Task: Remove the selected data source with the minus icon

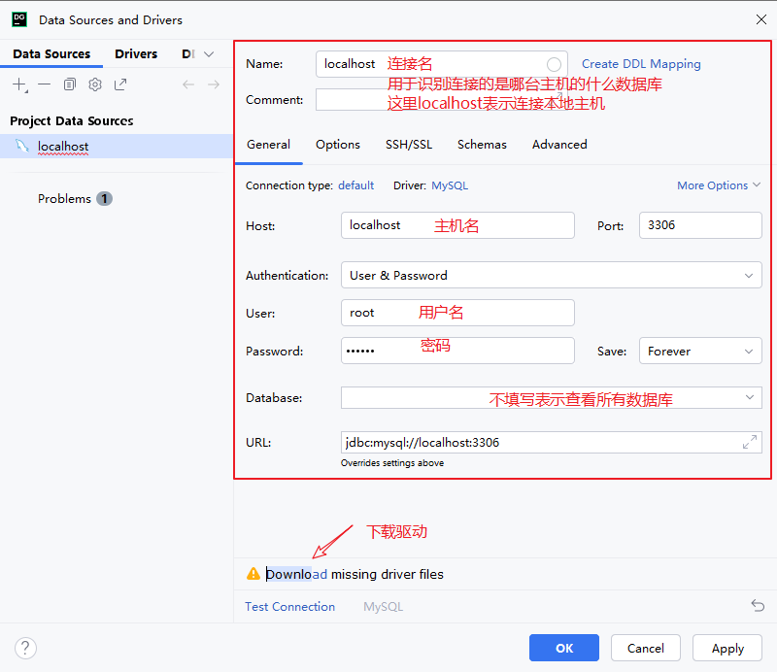Action: coord(45,84)
